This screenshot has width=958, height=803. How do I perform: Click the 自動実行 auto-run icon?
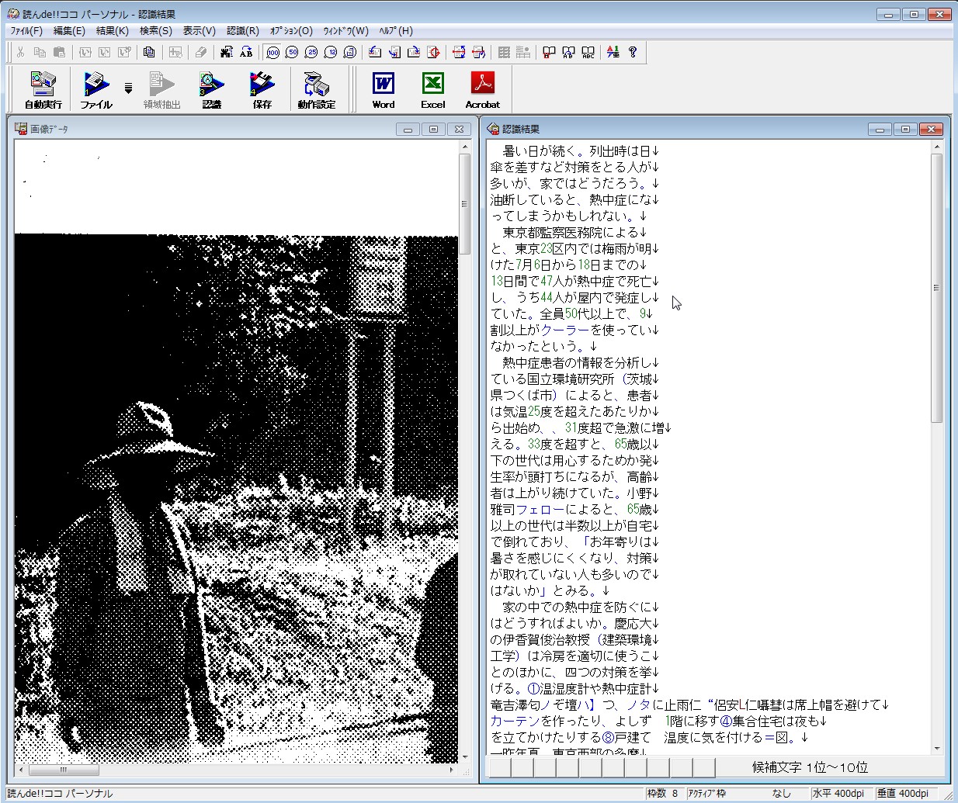43,89
